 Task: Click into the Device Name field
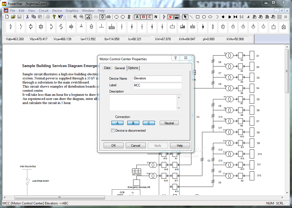tap(157, 79)
